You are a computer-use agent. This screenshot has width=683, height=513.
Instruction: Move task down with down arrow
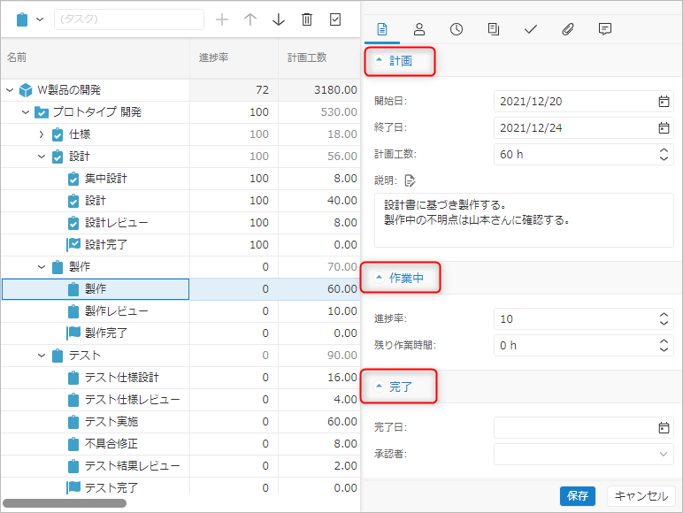point(279,19)
